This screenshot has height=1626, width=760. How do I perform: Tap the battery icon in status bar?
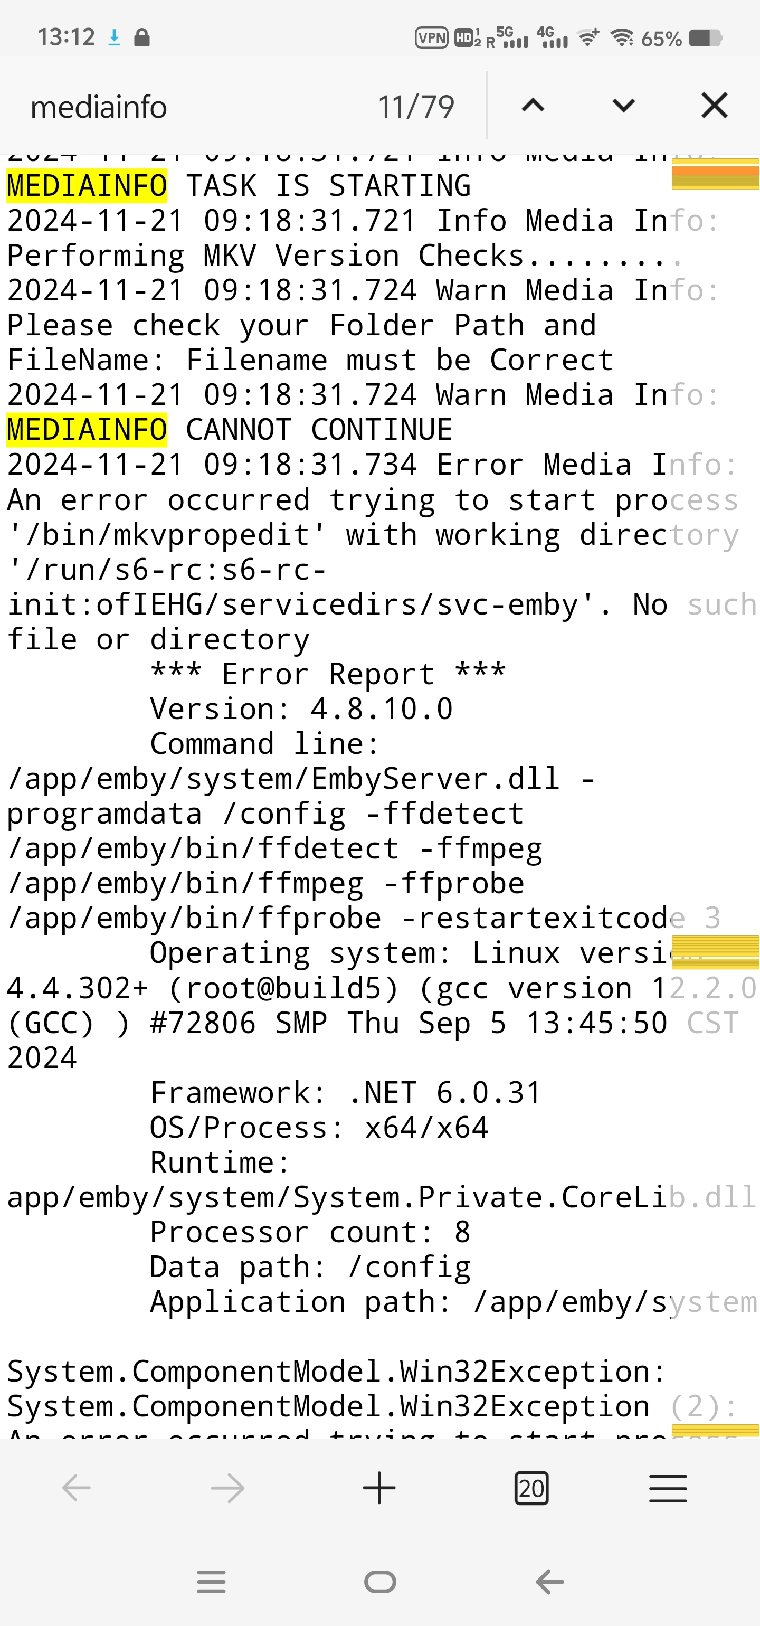(705, 38)
